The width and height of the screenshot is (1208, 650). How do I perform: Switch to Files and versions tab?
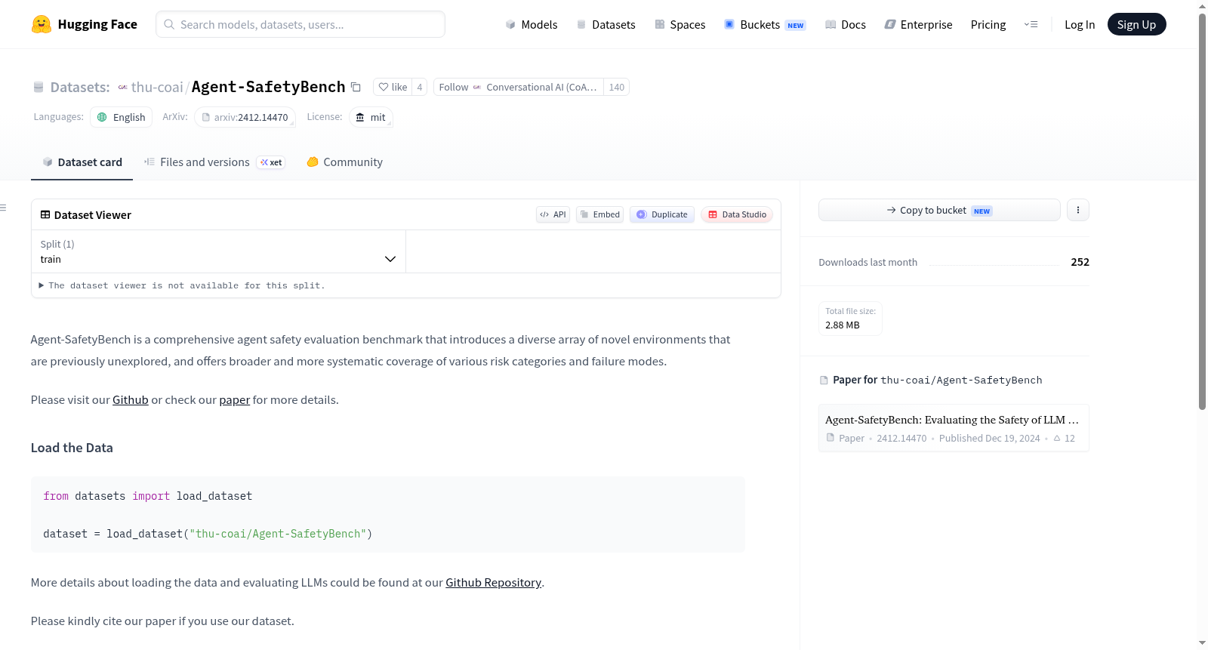(x=214, y=162)
